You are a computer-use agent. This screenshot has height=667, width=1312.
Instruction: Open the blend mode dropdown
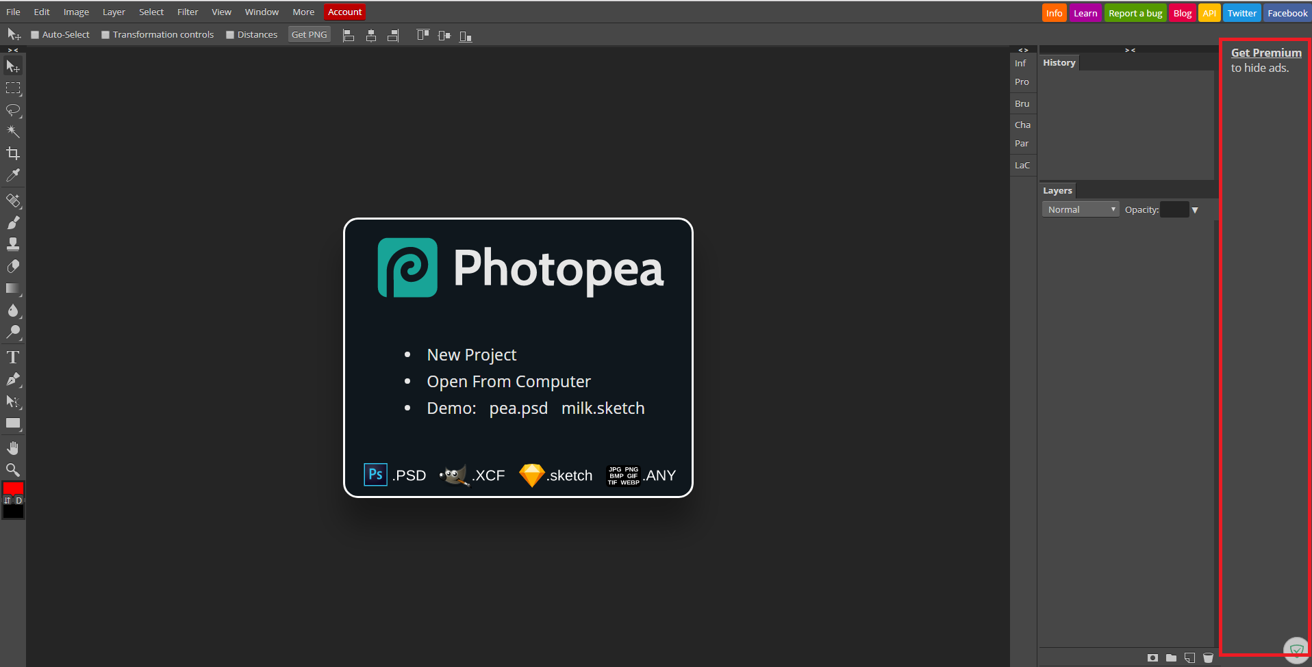point(1081,209)
